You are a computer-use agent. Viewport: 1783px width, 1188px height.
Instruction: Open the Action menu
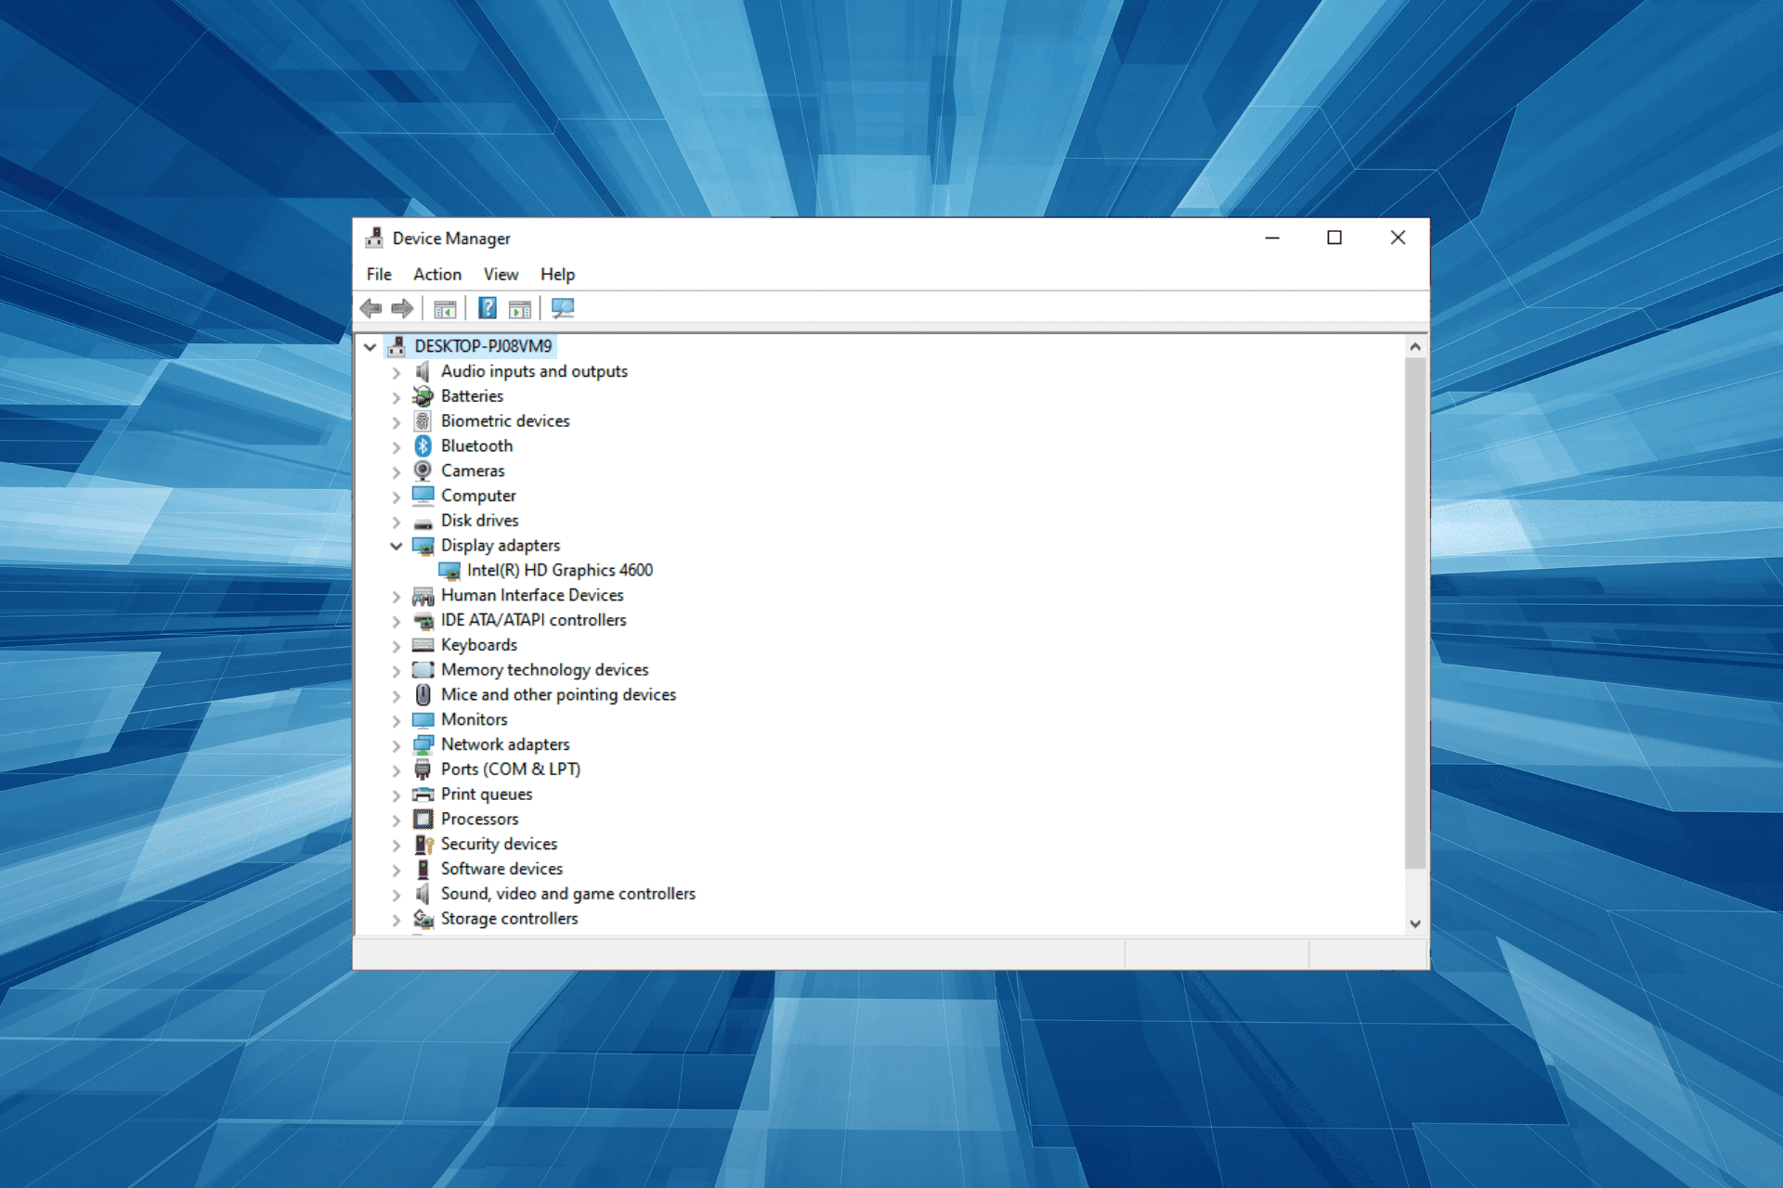coord(437,275)
